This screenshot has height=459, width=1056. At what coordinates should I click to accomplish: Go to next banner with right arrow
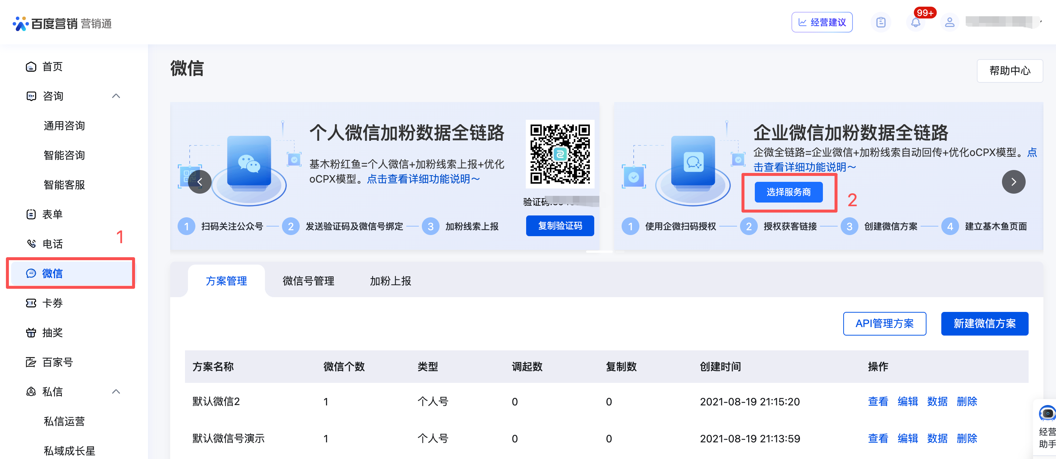1013,182
